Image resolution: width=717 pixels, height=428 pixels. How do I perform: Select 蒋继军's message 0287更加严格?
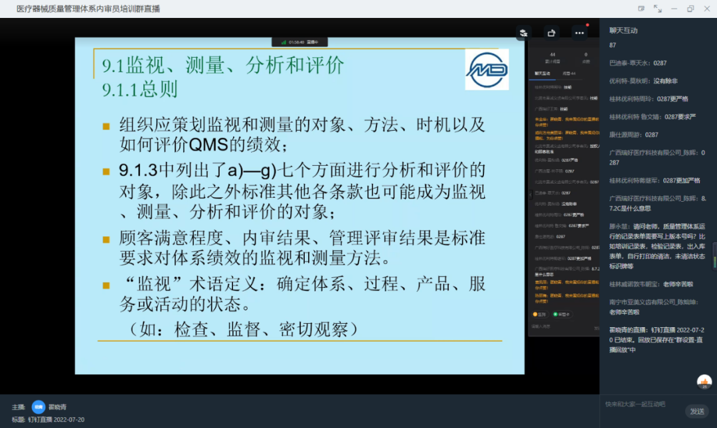tap(655, 180)
